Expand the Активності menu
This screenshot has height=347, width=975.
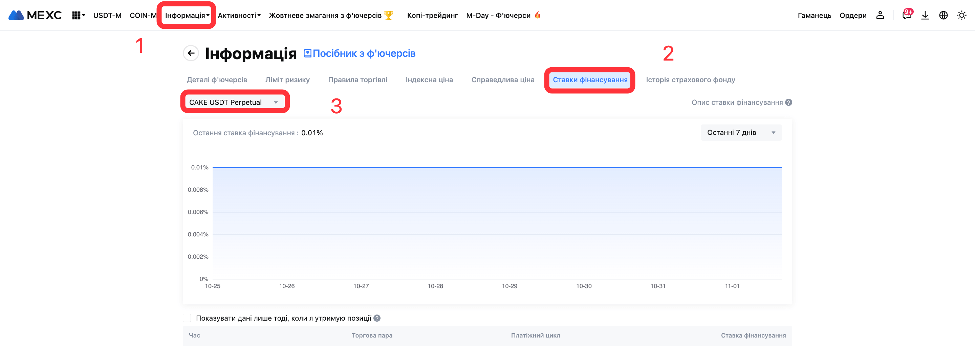coord(239,16)
